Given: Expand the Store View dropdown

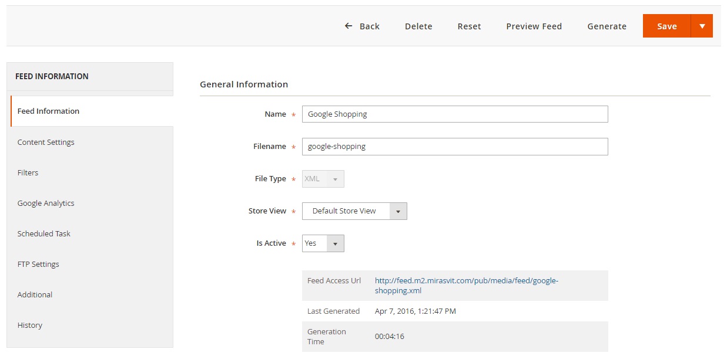Looking at the screenshot, I should tap(354, 211).
